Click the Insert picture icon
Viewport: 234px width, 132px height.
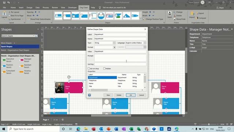pos(170,13)
